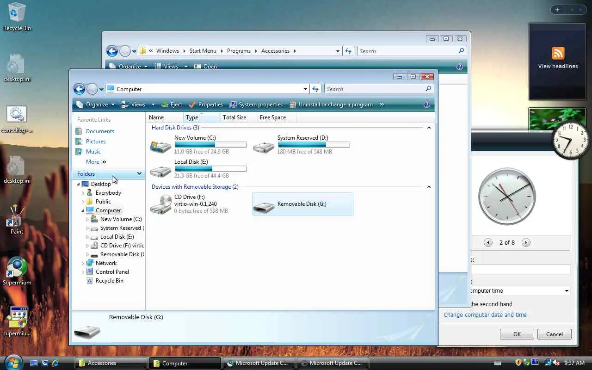
Task: Switch to first Microsoft Update taskbar button
Action: coord(259,363)
